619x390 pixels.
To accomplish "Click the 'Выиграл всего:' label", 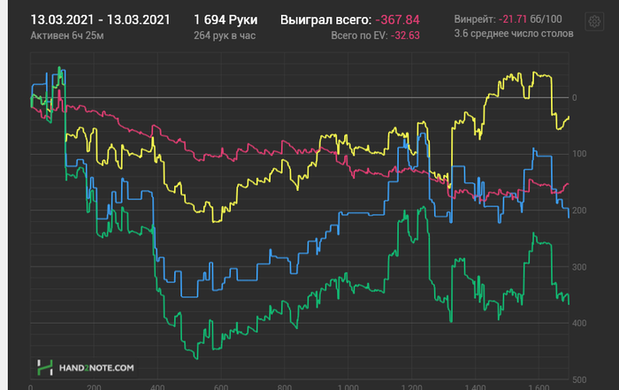I will click(325, 19).
